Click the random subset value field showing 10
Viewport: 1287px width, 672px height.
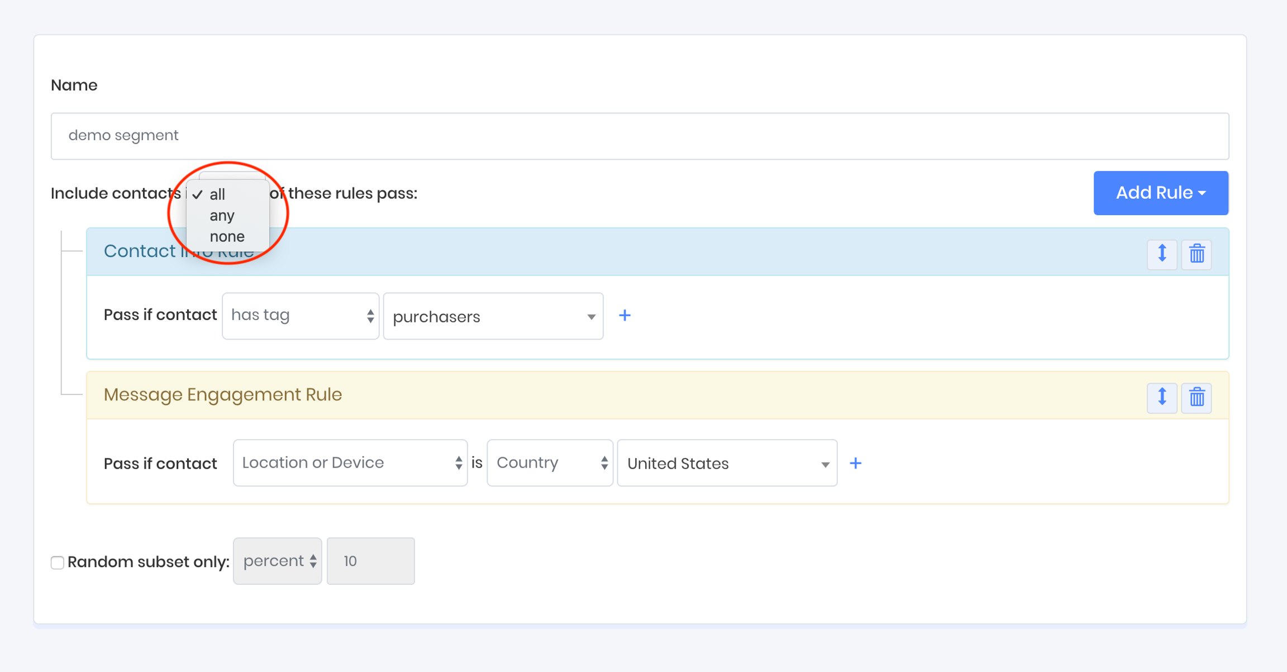click(x=370, y=561)
